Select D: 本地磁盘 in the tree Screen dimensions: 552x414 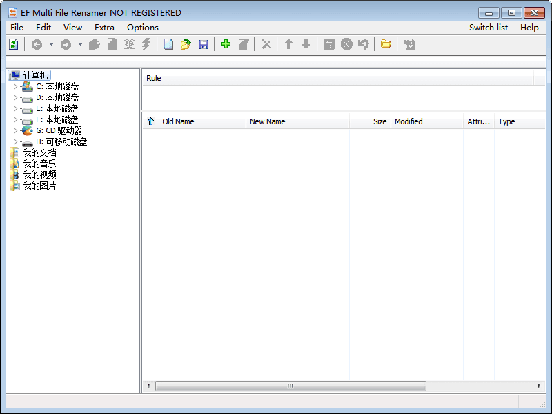[x=57, y=97]
